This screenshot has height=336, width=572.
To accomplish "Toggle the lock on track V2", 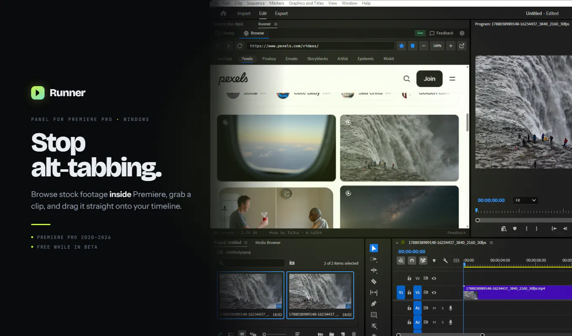I will (x=409, y=278).
